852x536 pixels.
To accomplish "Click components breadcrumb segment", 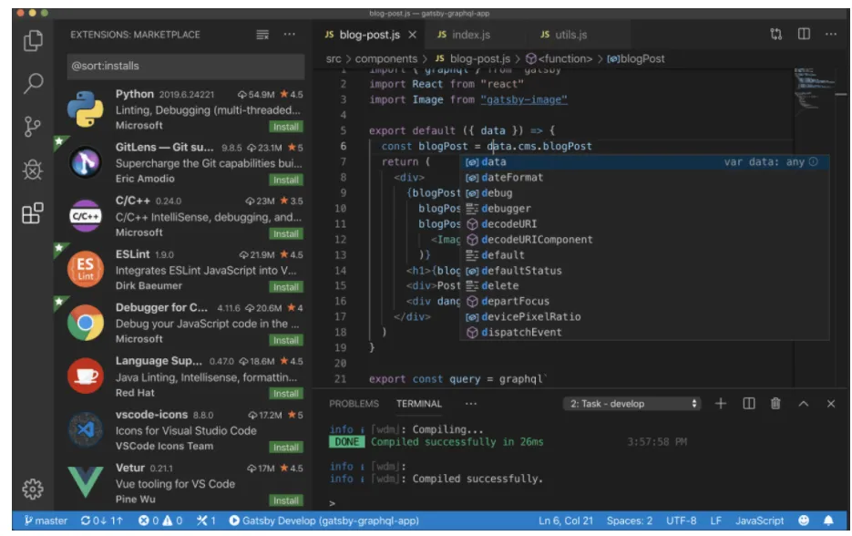I will (385, 58).
